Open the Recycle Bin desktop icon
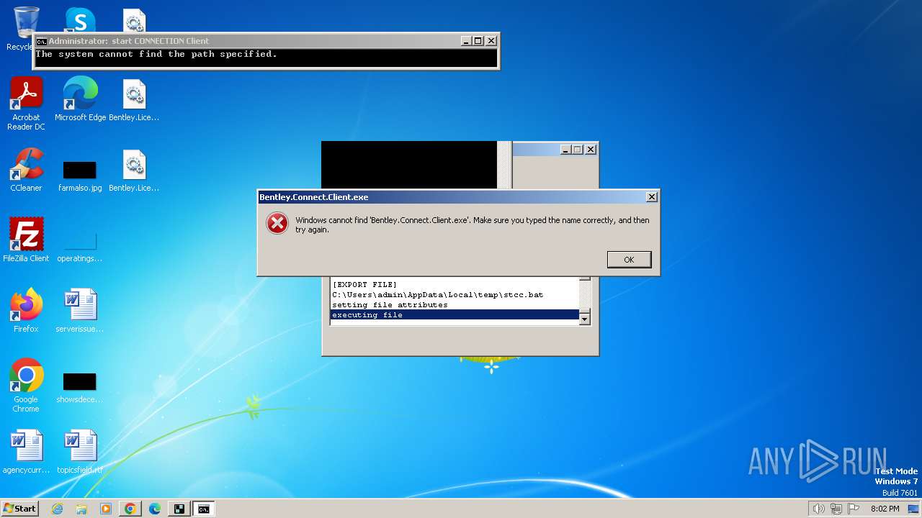 [26, 29]
